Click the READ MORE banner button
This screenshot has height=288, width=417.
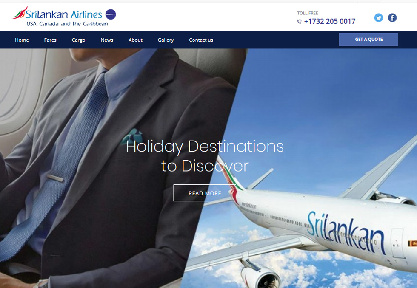point(205,193)
